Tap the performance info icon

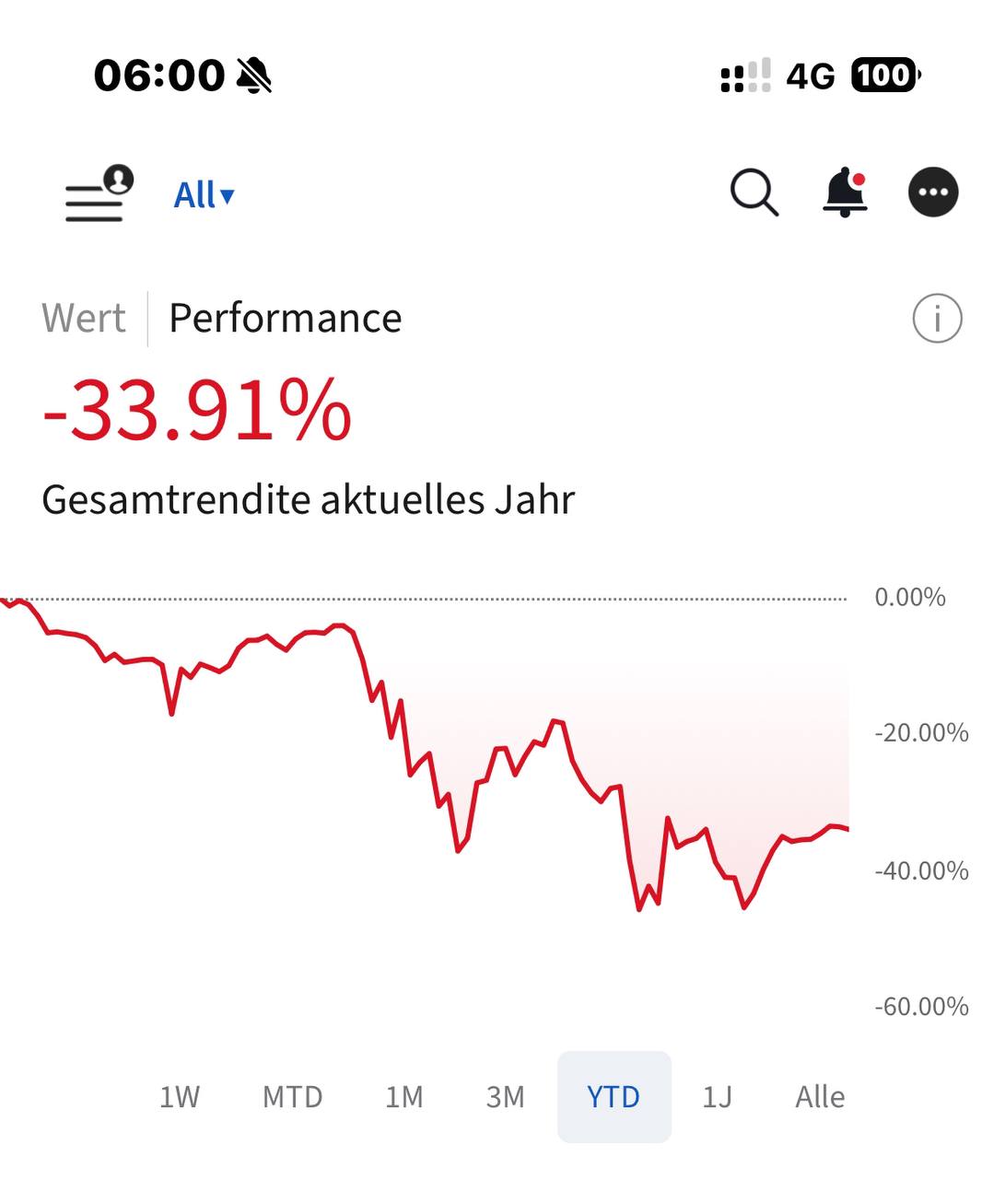tap(937, 319)
